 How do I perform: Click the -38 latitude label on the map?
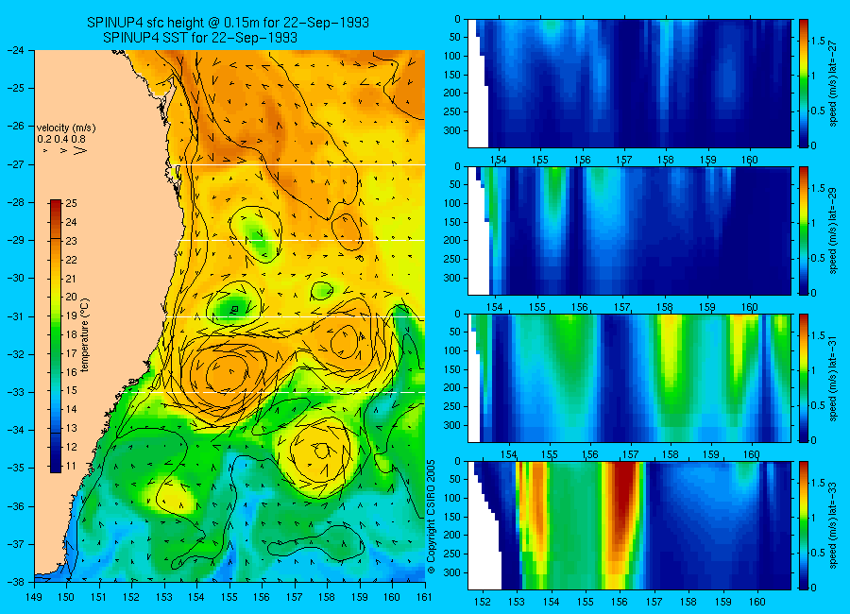pyautogui.click(x=14, y=582)
